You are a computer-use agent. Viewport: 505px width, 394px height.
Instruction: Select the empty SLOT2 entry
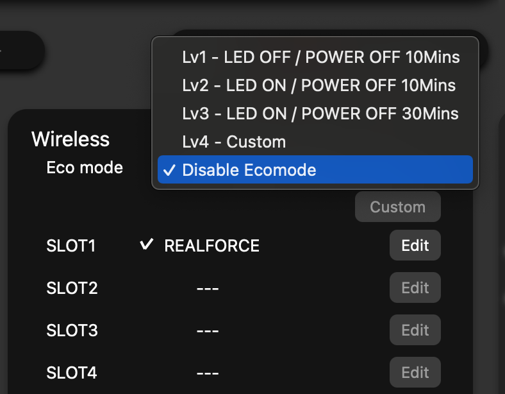pyautogui.click(x=207, y=288)
